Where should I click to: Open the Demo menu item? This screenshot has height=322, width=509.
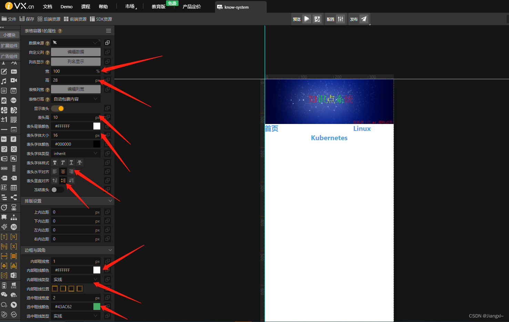click(x=67, y=7)
